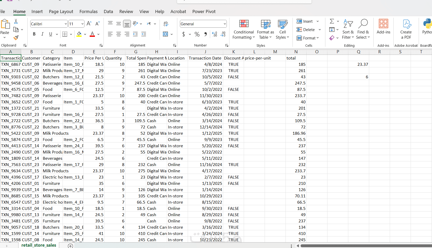432x248 pixels.
Task: Click the Copy icon in Clipboard
Action: pos(16,29)
